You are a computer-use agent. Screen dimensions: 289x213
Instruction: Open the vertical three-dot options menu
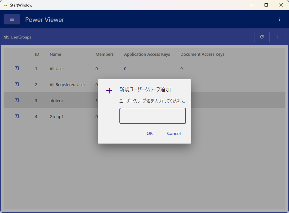click(x=280, y=19)
